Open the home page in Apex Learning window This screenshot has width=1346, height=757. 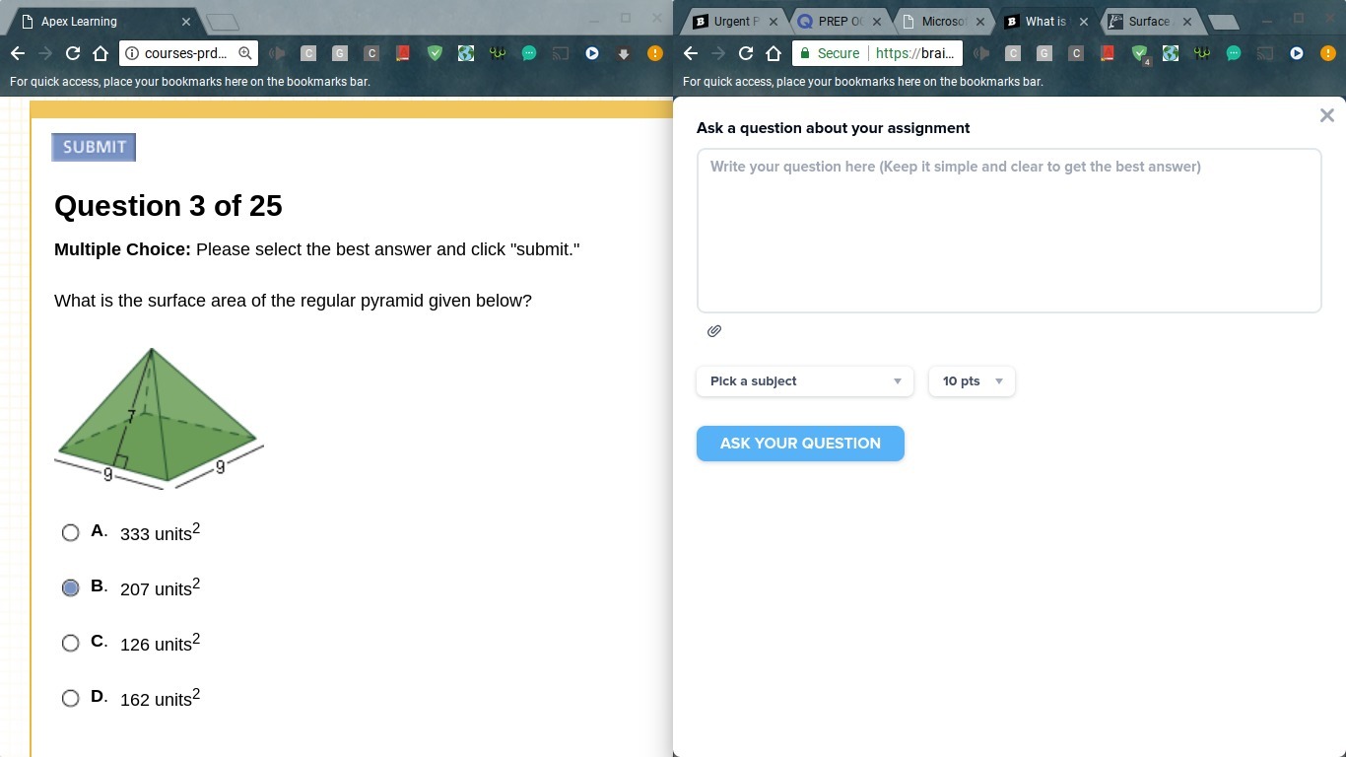click(101, 53)
